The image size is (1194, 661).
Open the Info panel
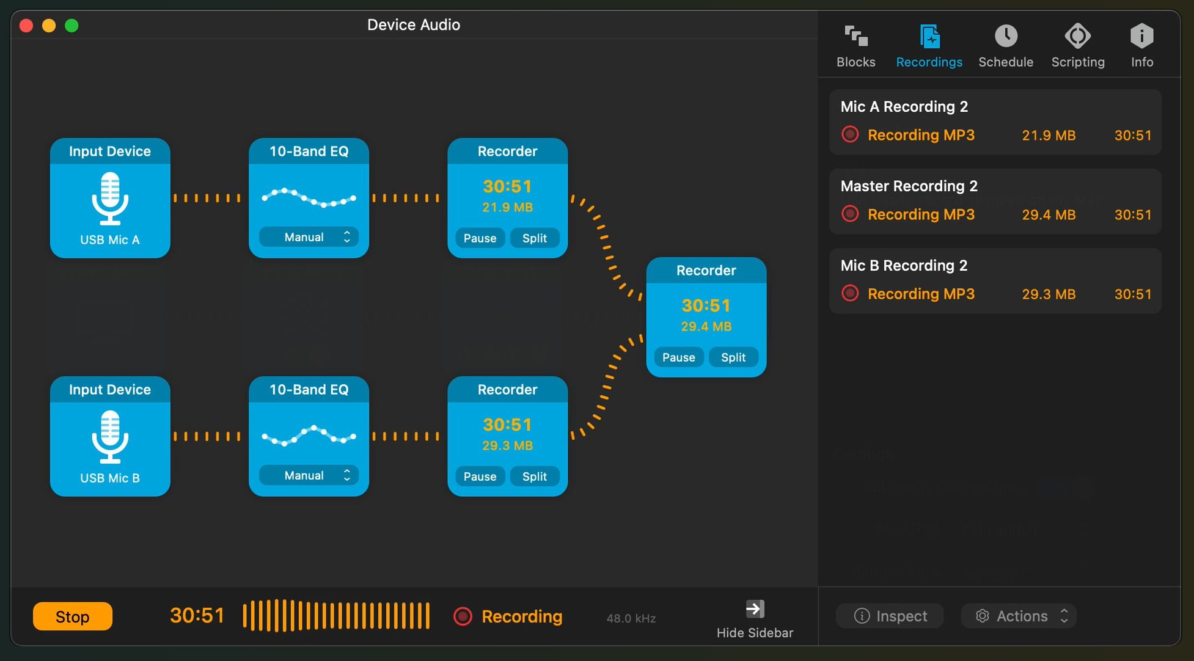click(x=1141, y=43)
